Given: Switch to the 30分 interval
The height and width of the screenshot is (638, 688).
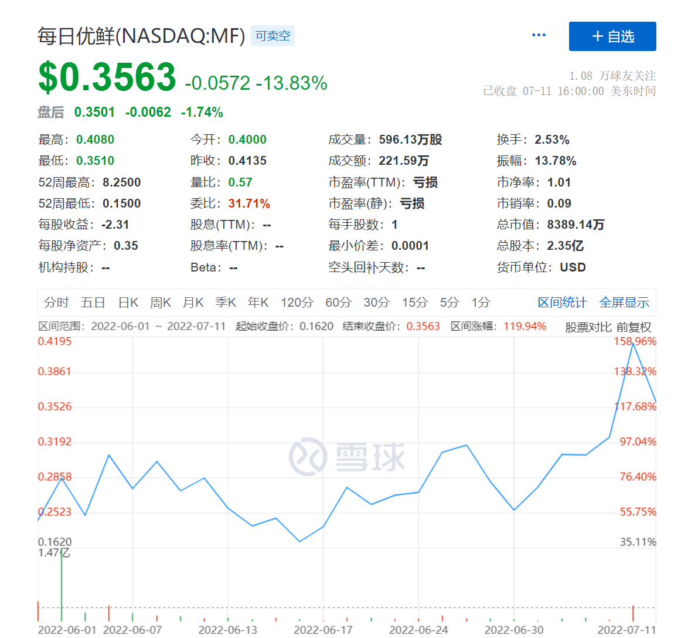Looking at the screenshot, I should pyautogui.click(x=376, y=303).
